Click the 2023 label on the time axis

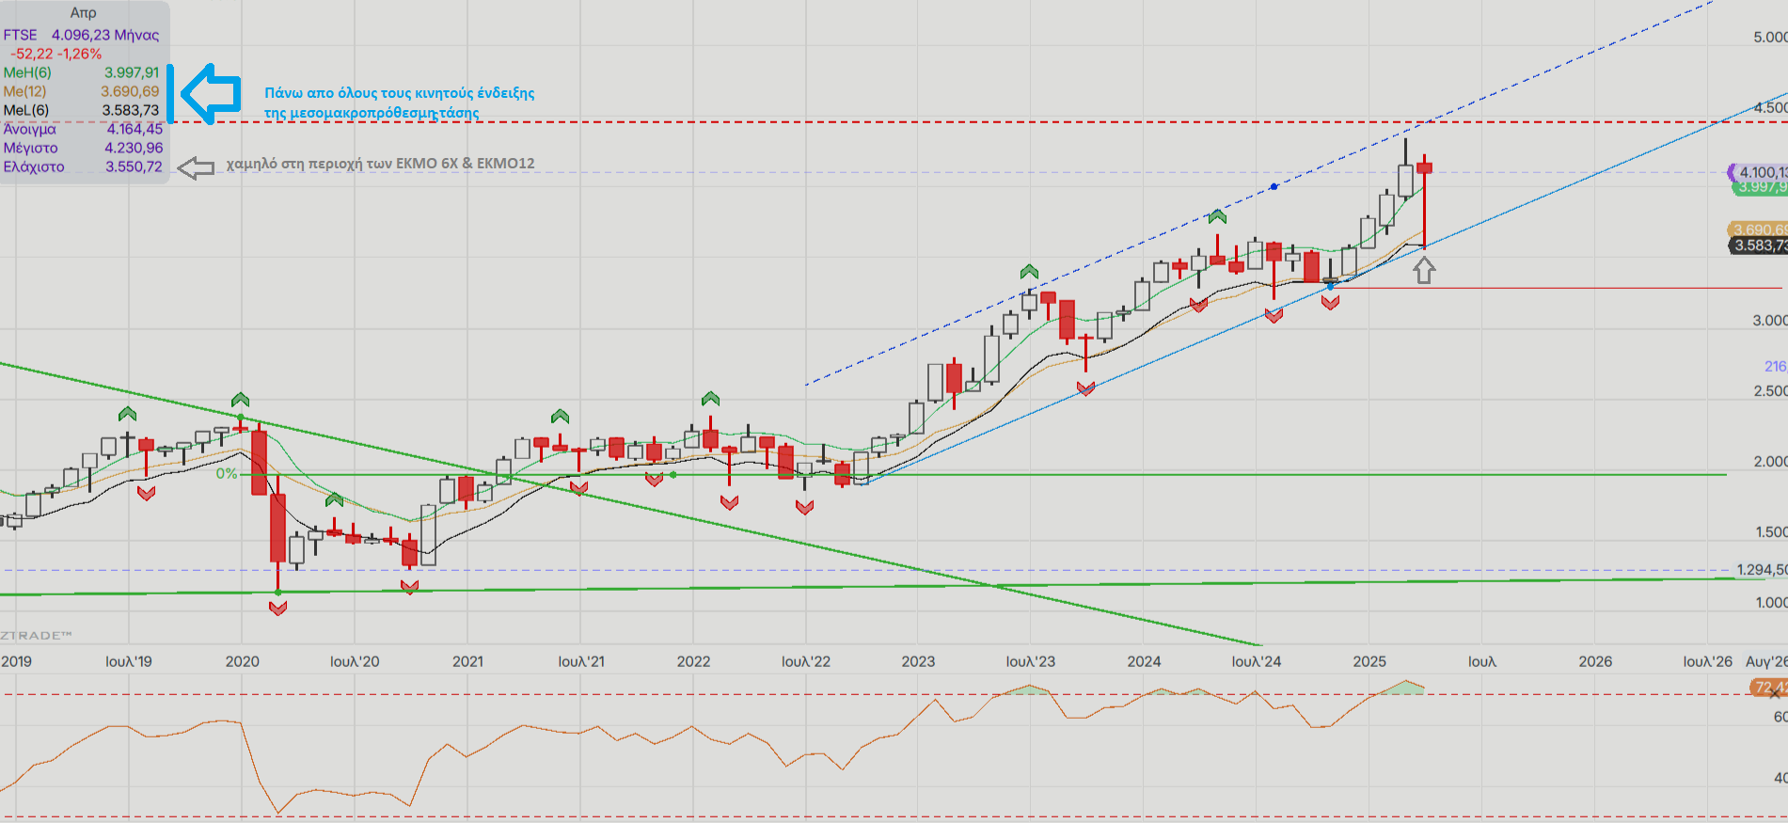(x=918, y=661)
